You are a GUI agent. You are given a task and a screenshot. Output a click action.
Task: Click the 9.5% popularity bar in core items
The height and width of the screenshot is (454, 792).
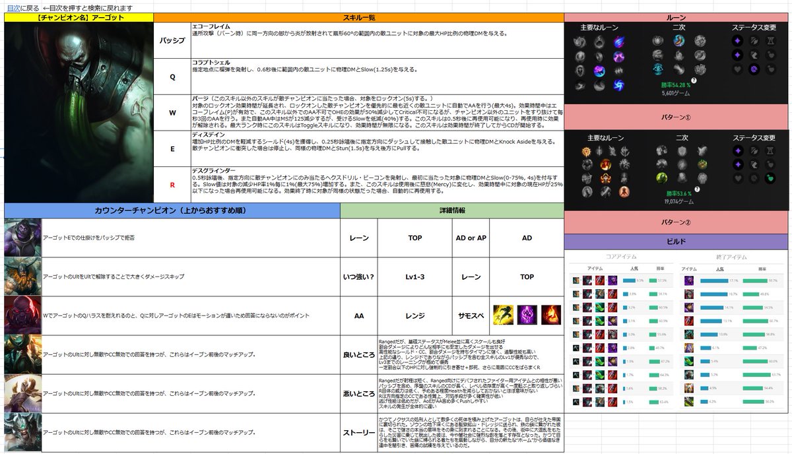point(629,280)
